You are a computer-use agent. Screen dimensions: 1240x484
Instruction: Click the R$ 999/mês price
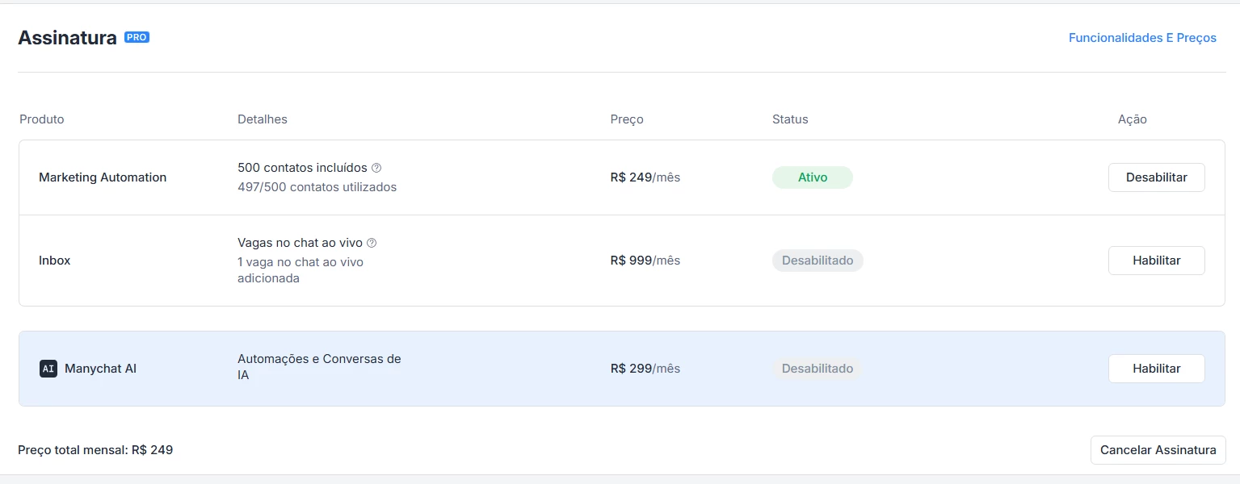click(x=645, y=261)
